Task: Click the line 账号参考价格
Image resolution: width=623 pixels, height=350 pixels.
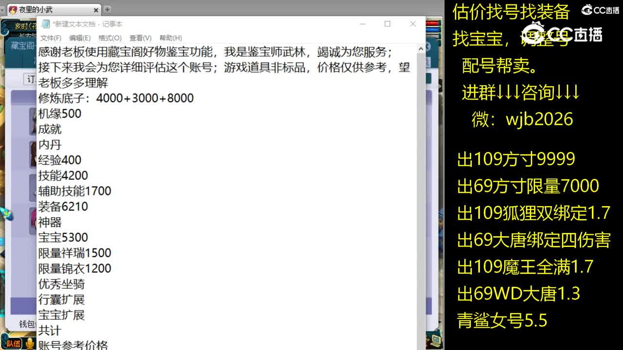Action: [73, 345]
